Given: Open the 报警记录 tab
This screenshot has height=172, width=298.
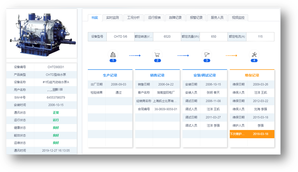Looking at the screenshot, I should pyautogui.click(x=196, y=18).
